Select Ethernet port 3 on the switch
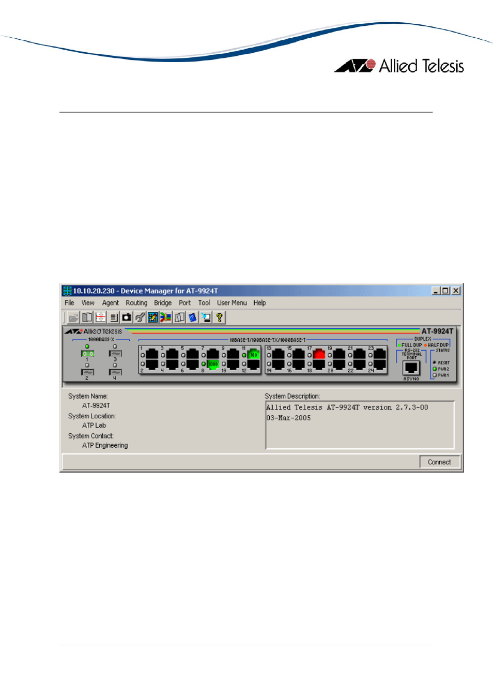Viewport: 493px width, 698px height. pyautogui.click(x=172, y=354)
